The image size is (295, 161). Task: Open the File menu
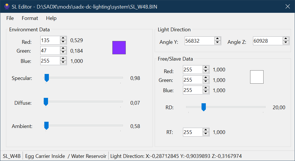(x=10, y=18)
